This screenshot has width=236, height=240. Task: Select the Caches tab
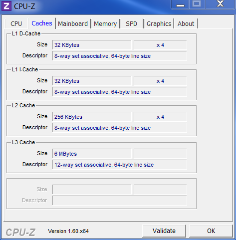(42, 23)
